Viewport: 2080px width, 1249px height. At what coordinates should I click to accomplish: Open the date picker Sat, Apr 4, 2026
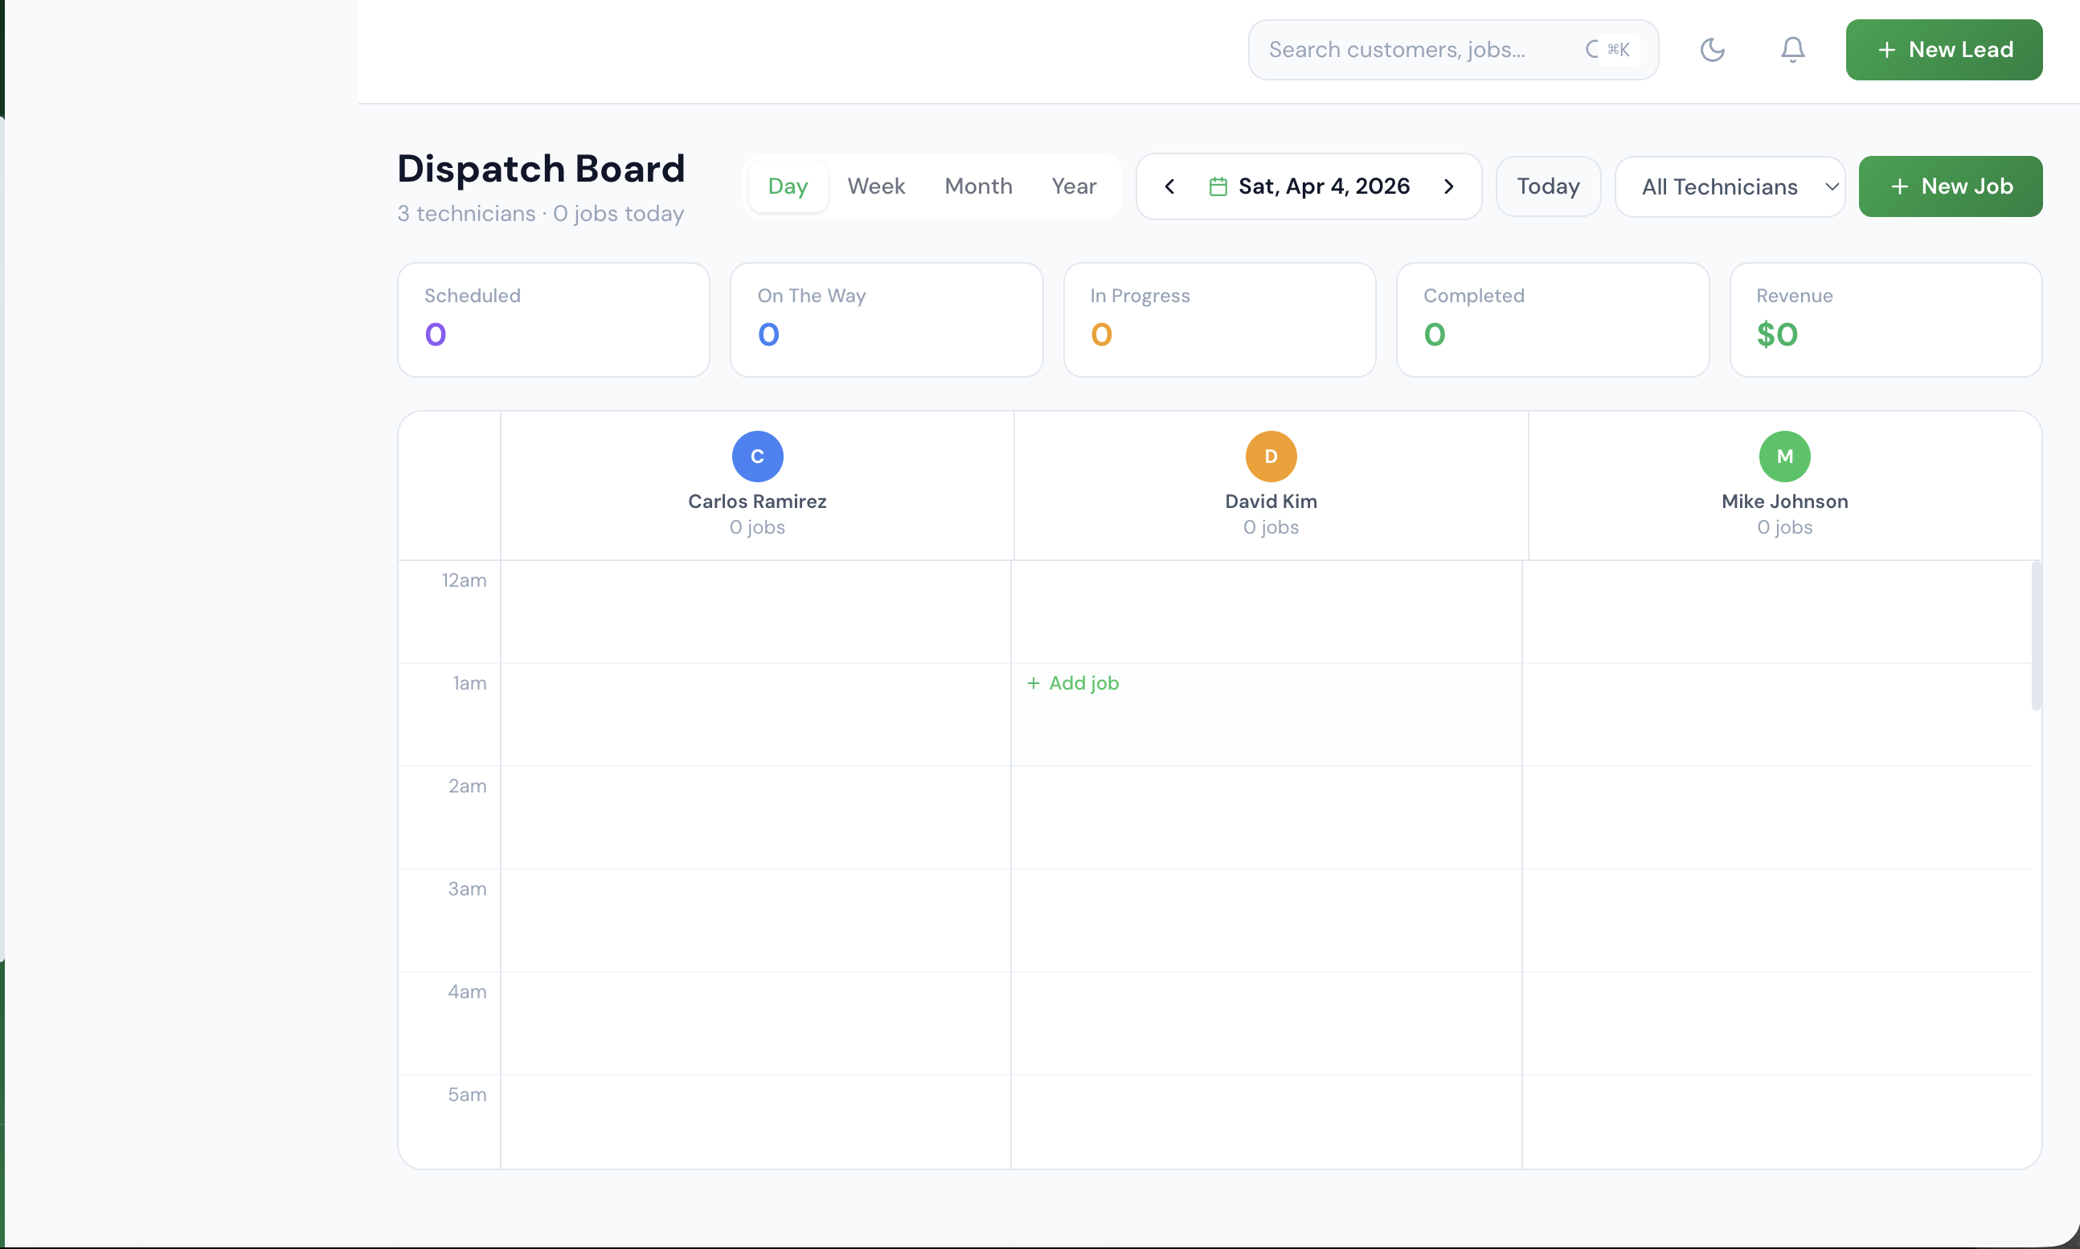pos(1308,186)
